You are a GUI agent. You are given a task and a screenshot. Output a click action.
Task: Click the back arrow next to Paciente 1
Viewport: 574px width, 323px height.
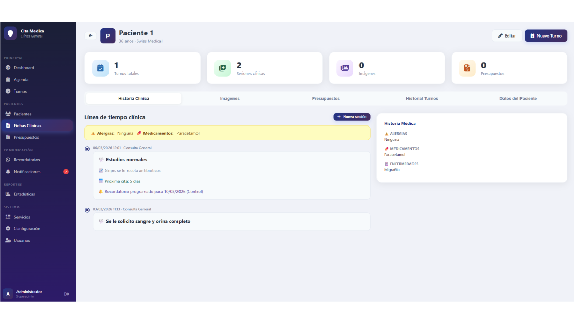[x=91, y=36]
